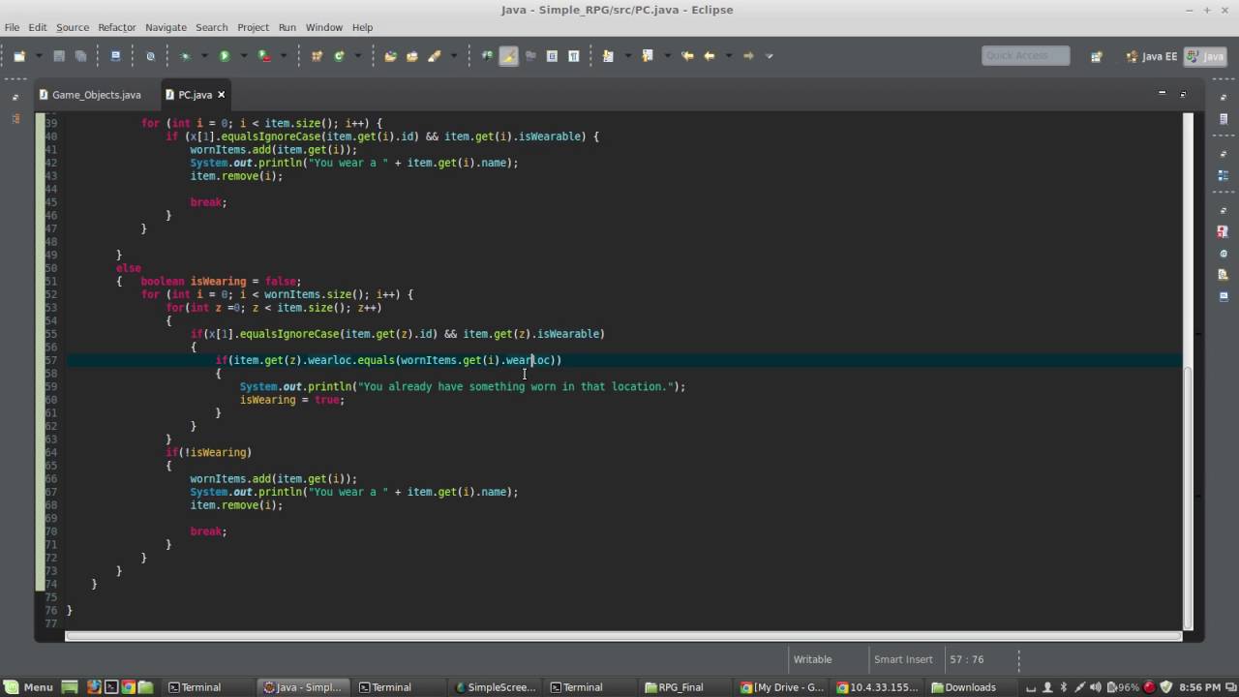Click the New Java Package icon

click(317, 56)
